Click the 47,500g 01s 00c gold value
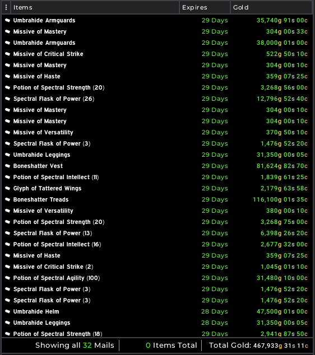Viewport: 315px width, 355px height. click(282, 311)
